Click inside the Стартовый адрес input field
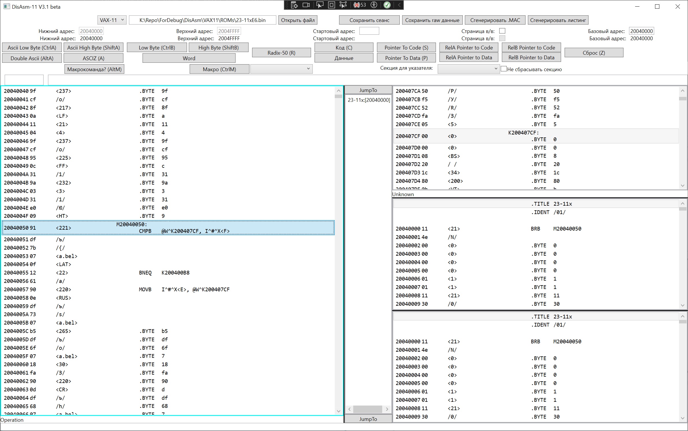The width and height of the screenshot is (688, 431). [x=369, y=31]
